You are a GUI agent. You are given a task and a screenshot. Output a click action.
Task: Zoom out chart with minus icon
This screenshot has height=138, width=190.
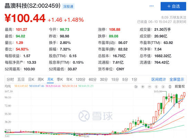click(x=150, y=87)
